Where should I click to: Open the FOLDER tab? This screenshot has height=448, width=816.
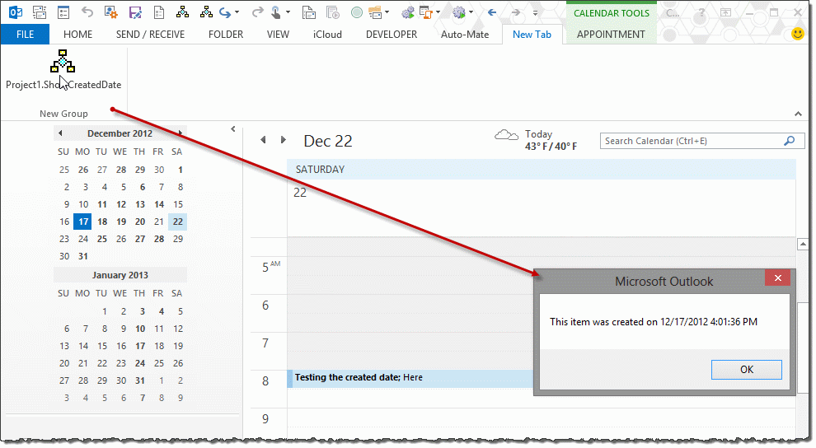[226, 35]
